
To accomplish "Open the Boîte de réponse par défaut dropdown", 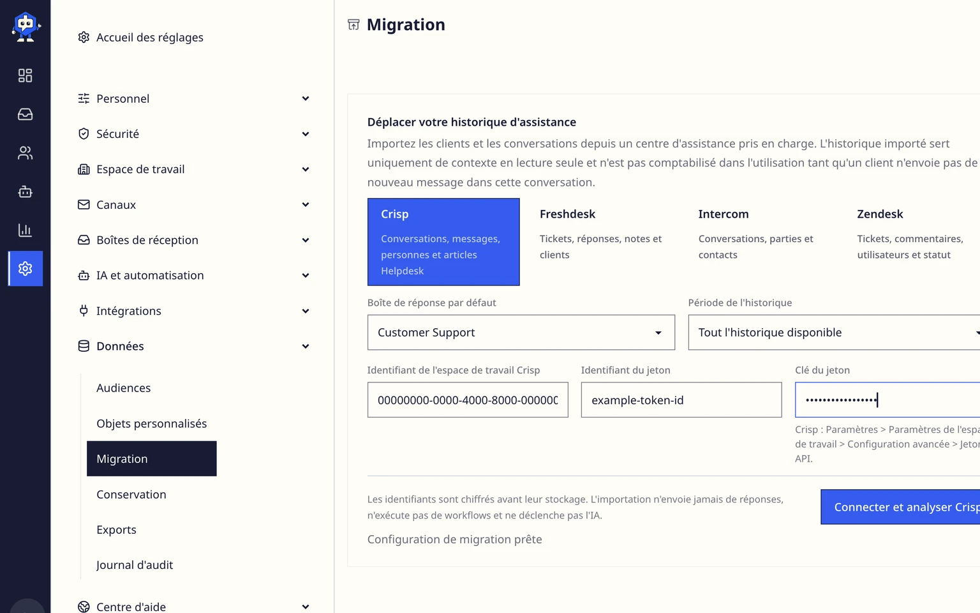I will click(x=521, y=332).
